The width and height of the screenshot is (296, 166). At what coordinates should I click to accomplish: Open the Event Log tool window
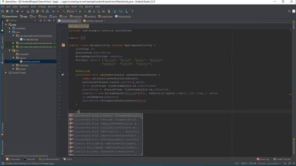click(263, 159)
